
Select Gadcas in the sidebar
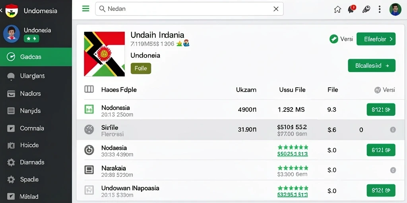click(x=36, y=57)
